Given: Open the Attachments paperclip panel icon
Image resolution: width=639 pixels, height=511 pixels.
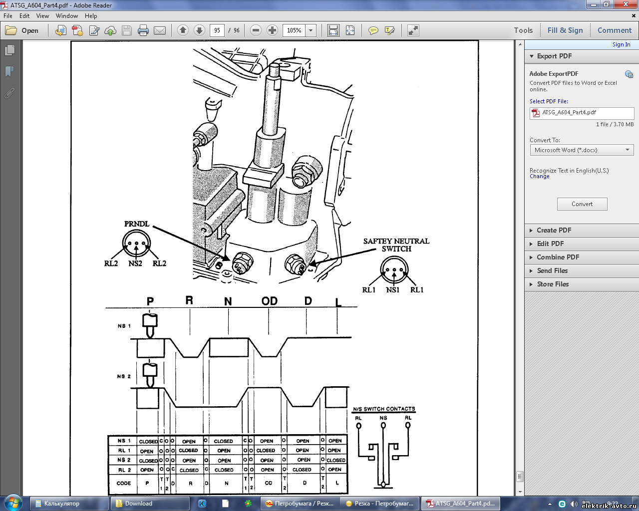Looking at the screenshot, I should [9, 93].
